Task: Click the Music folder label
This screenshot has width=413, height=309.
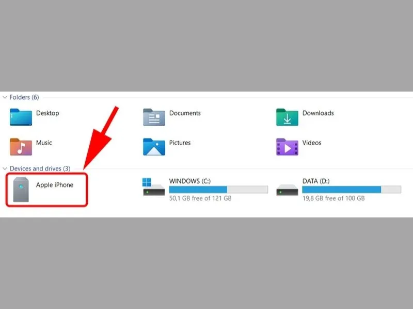Action: point(44,143)
